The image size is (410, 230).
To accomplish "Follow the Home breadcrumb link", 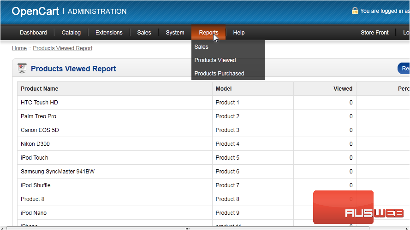I will pyautogui.click(x=19, y=48).
